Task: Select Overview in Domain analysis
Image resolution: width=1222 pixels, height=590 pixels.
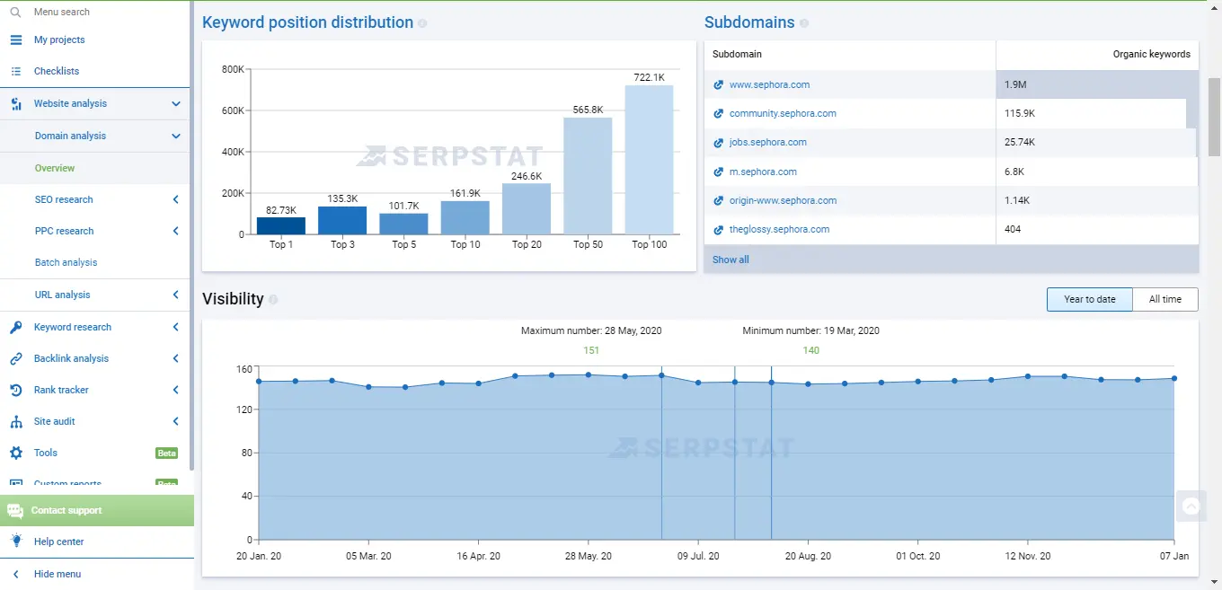Action: tap(54, 168)
